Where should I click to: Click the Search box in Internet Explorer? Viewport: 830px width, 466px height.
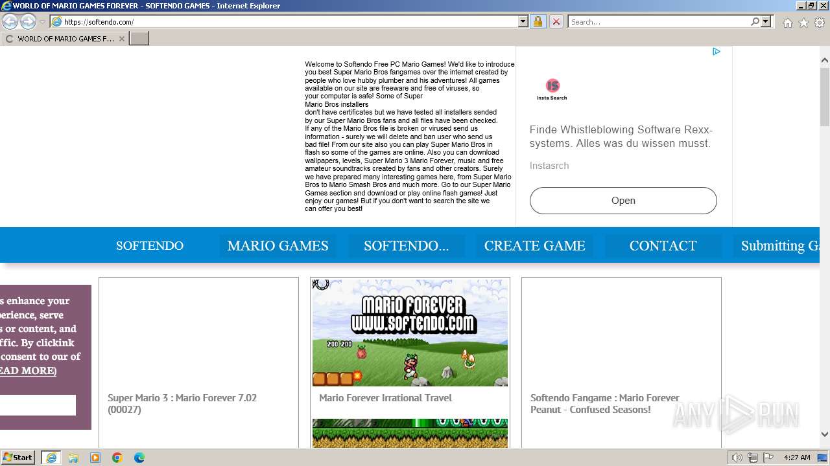point(658,21)
